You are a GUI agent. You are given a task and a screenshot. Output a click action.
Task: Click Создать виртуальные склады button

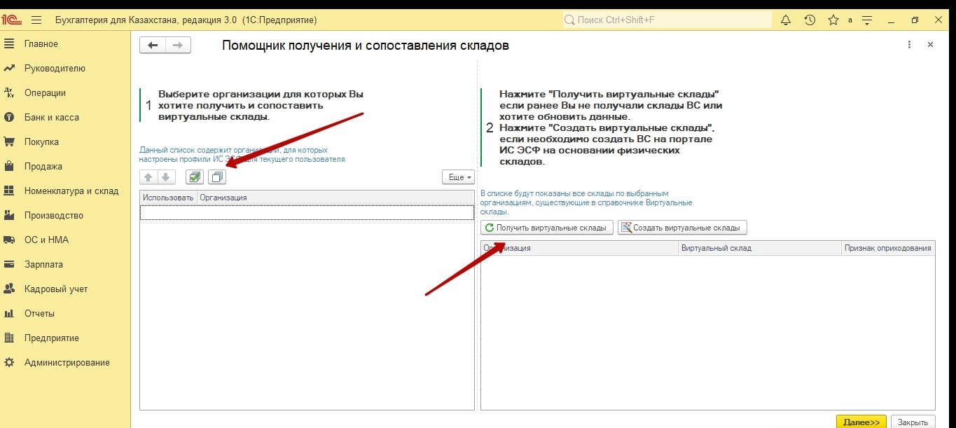coord(682,228)
